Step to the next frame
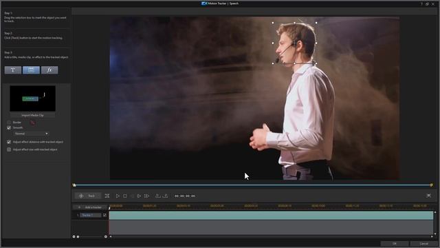This screenshot has height=248, width=440. point(139,196)
